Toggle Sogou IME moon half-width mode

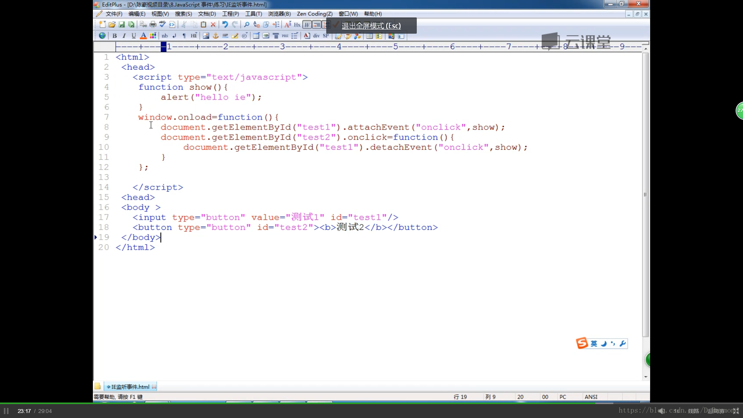pyautogui.click(x=604, y=344)
